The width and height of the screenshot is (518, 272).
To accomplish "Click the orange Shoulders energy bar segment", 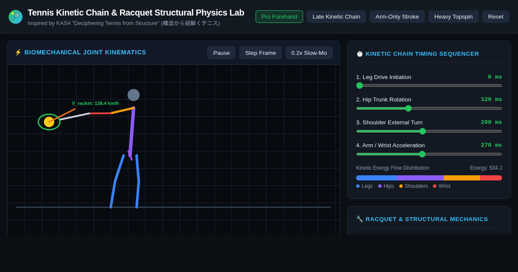I will coord(462,178).
